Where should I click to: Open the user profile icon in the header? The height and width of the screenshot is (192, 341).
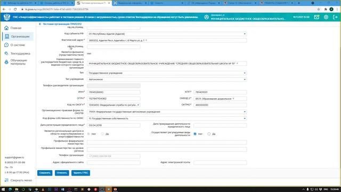(206, 17)
